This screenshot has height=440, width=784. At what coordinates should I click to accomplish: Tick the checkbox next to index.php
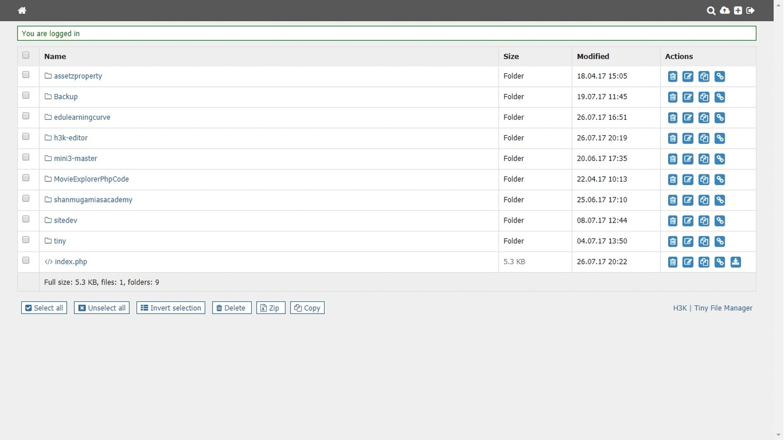[25, 260]
